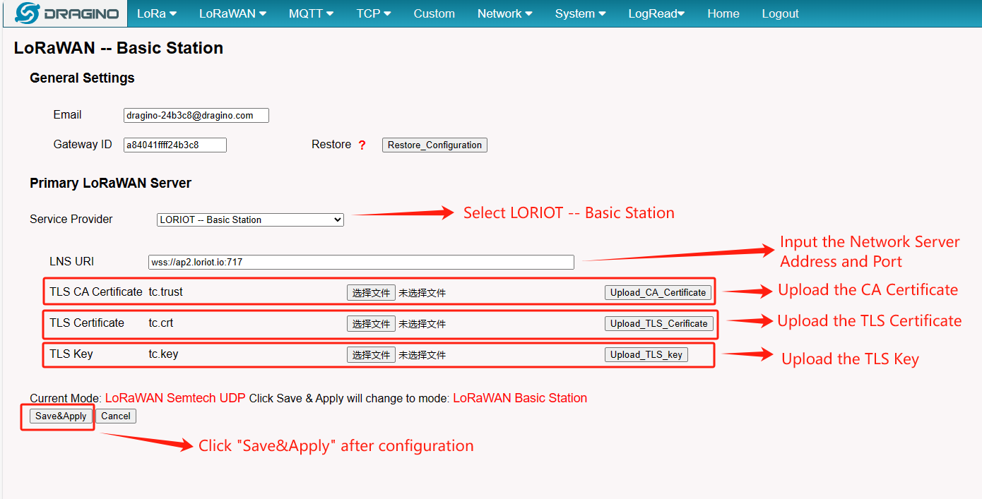Open the MQTT menu
Screen dimensions: 982x499
pos(312,13)
